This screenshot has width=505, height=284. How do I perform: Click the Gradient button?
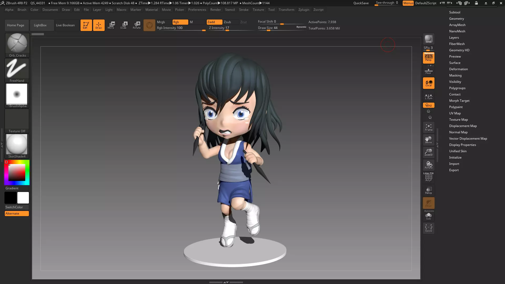coord(17,188)
